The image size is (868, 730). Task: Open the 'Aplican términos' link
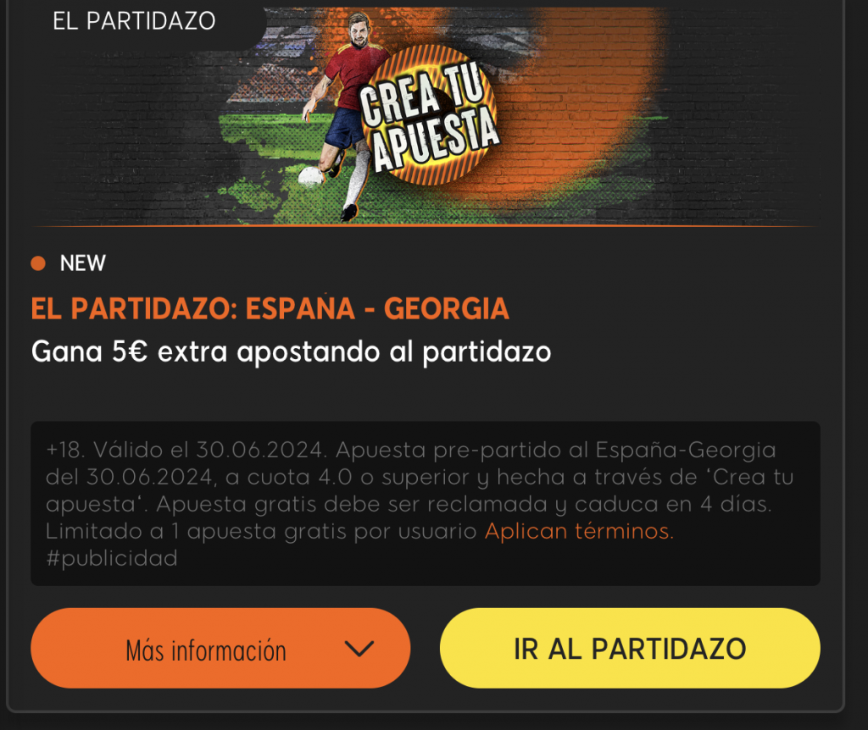coord(579,531)
